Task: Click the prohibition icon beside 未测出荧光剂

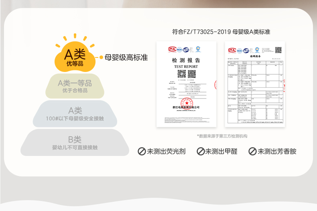Action: click(x=142, y=152)
